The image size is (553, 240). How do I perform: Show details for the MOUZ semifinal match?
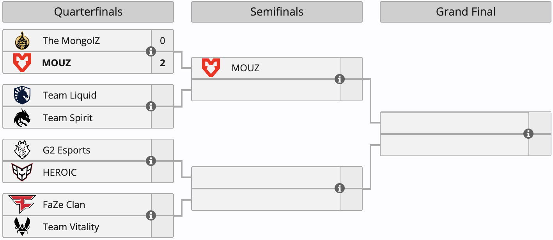340,79
